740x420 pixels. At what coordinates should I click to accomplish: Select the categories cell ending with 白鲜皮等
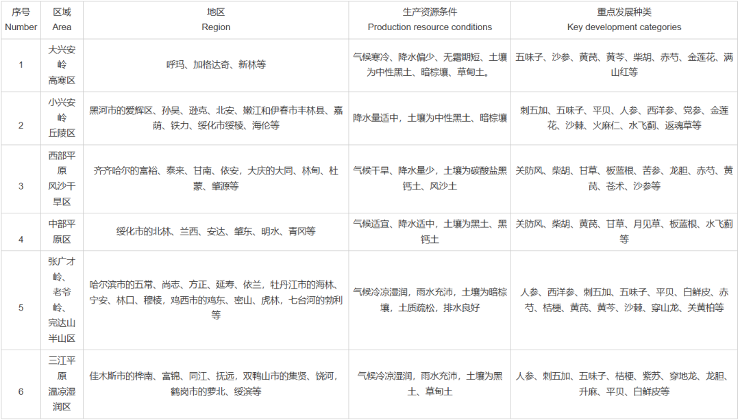click(624, 384)
